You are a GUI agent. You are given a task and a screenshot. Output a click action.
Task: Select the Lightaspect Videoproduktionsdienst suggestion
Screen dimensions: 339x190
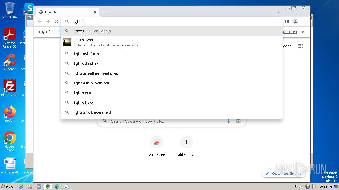pyautogui.click(x=172, y=42)
